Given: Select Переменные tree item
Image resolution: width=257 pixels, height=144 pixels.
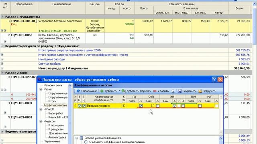Looking at the screenshot, I should (x=52, y=141).
